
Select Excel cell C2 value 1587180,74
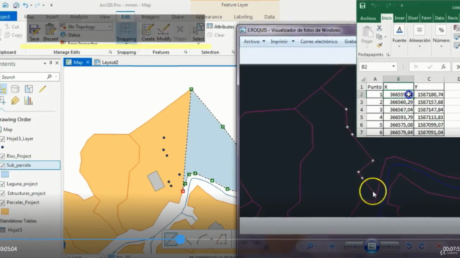coord(429,95)
